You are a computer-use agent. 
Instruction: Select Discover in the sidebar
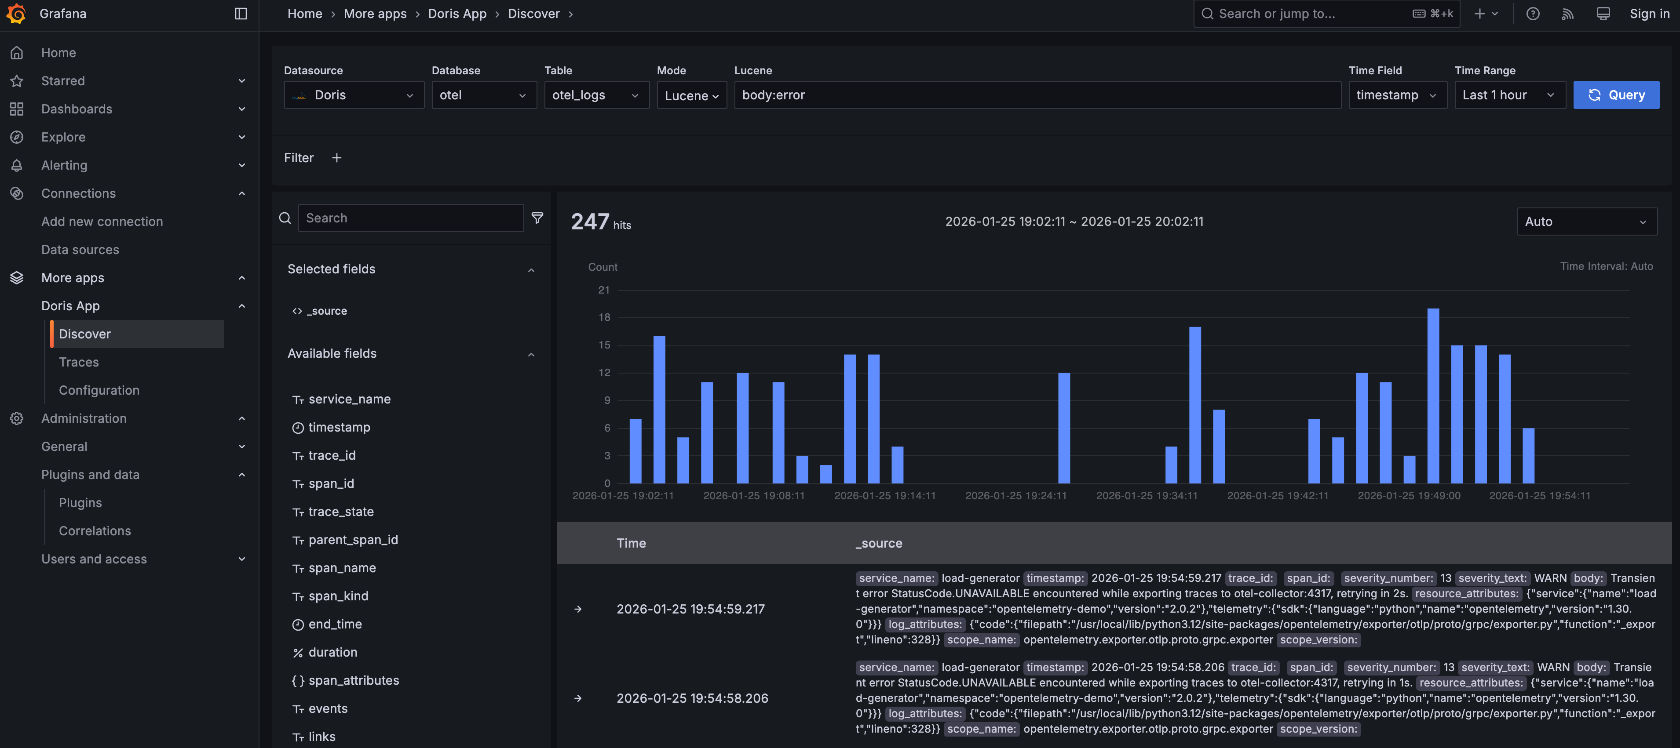pyautogui.click(x=138, y=334)
